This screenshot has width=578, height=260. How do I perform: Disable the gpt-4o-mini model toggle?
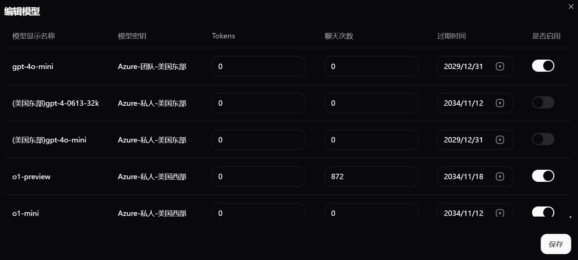(543, 66)
